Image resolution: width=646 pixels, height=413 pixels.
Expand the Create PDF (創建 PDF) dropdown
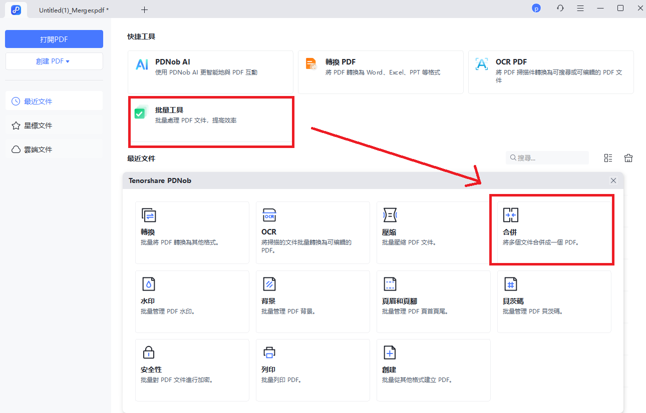(x=54, y=61)
